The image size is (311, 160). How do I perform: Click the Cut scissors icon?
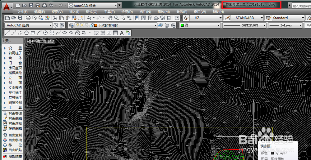55,18
